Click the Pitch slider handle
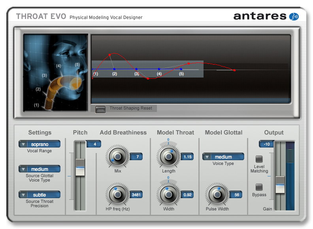 point(80,167)
